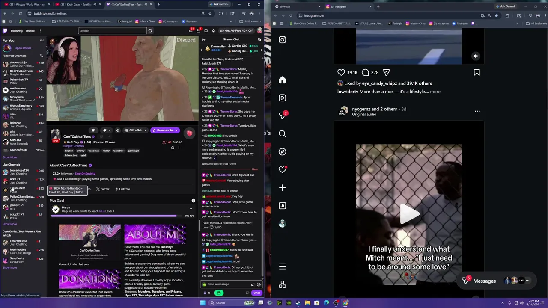Click the Get Bits diamond icon in Twitch header
Viewport: 548px width, 308px height.
[214, 31]
